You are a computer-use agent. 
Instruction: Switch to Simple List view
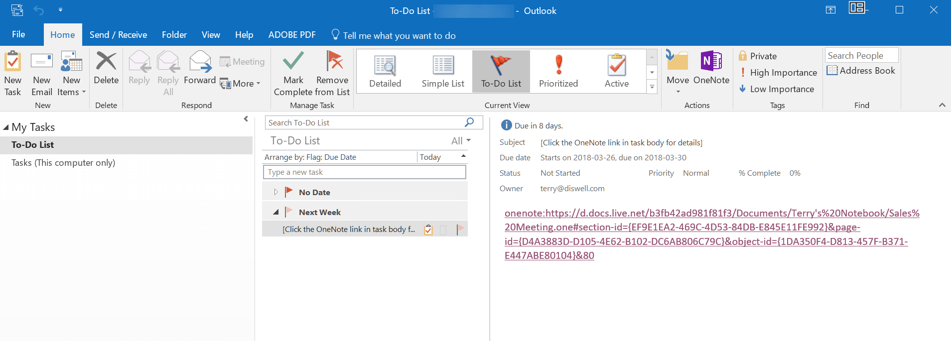(x=443, y=71)
